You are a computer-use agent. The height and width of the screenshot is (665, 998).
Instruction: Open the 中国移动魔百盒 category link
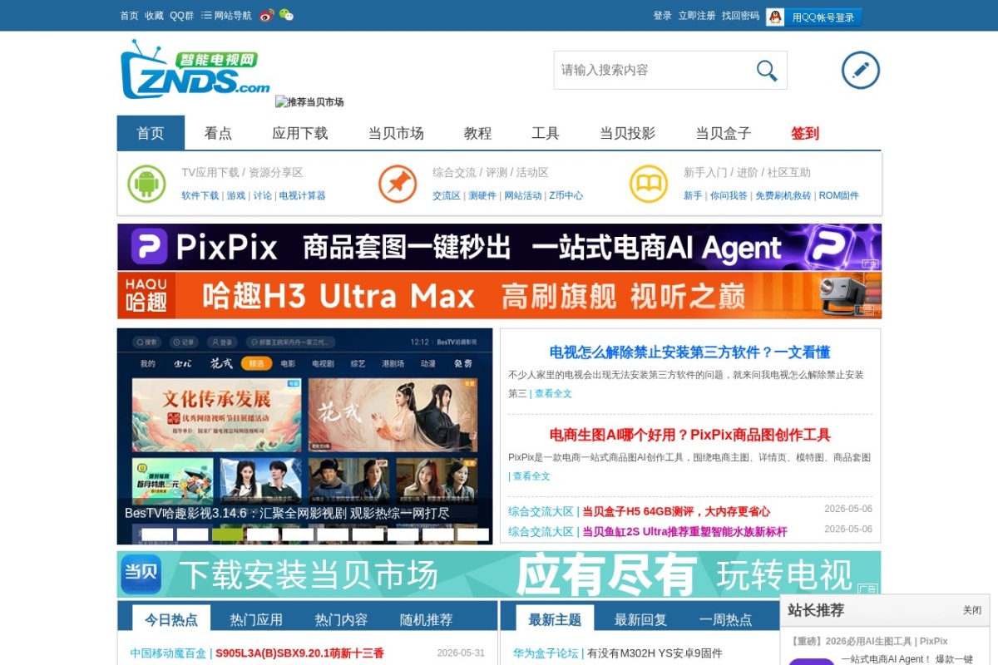pos(168,653)
